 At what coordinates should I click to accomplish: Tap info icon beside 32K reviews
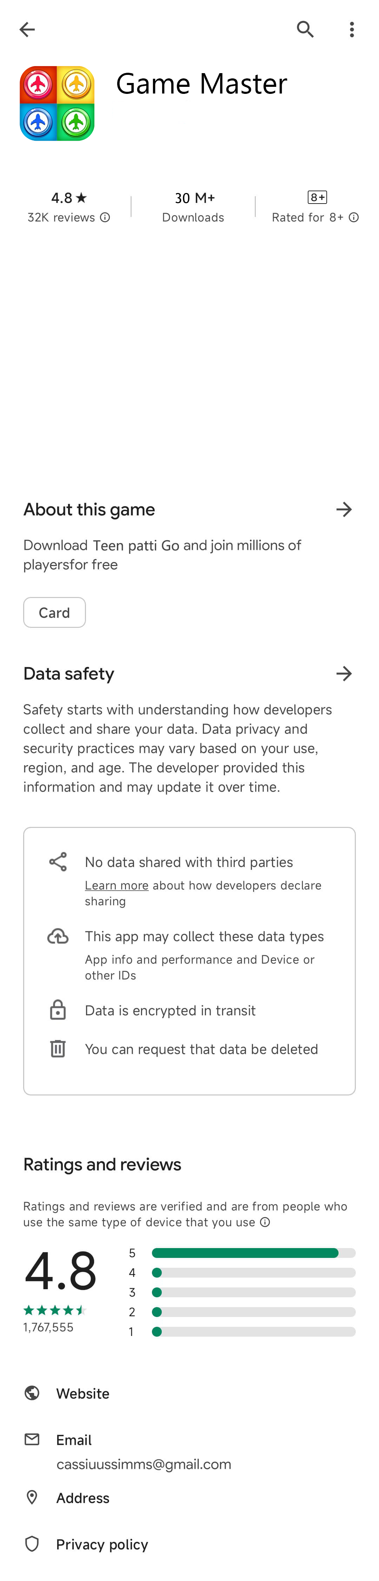pyautogui.click(x=105, y=217)
